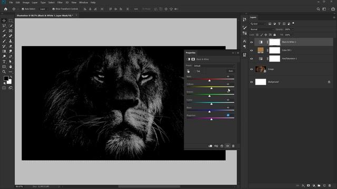The image size is (337, 189).
Task: Open the Filter menu
Action: point(60,3)
